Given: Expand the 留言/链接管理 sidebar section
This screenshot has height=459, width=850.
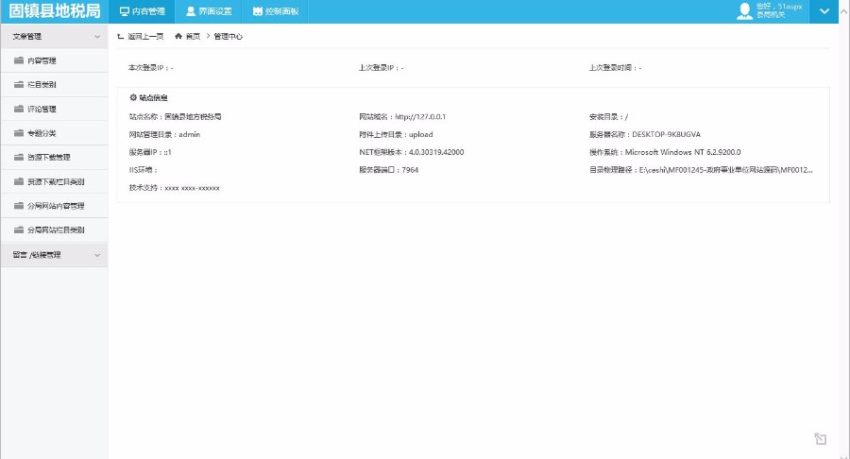Looking at the screenshot, I should (97, 255).
